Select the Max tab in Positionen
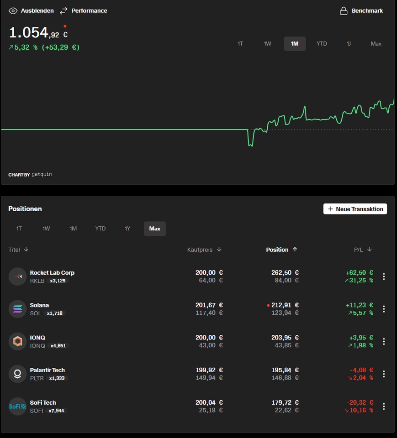The image size is (397, 438). (x=155, y=229)
